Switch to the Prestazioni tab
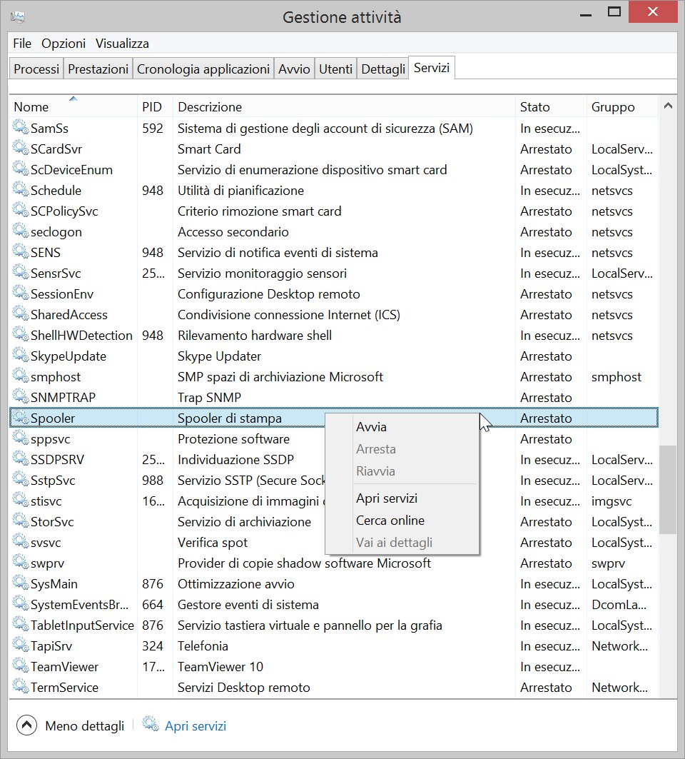 [x=98, y=69]
